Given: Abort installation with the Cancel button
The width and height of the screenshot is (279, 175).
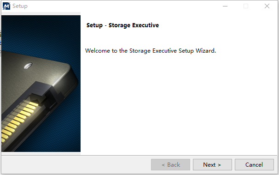Looking at the screenshot, I should click(x=254, y=164).
